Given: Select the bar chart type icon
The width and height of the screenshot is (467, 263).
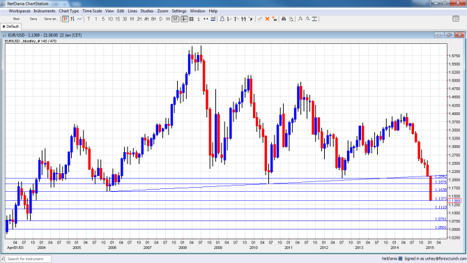Looking at the screenshot, I should pos(72,19).
